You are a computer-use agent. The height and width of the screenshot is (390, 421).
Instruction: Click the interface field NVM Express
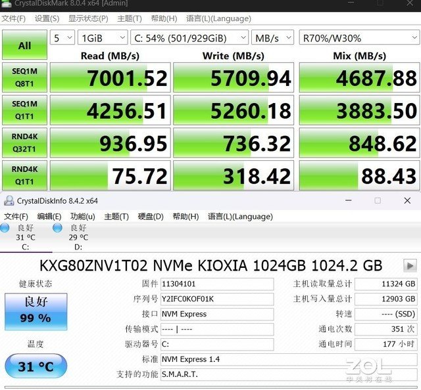[217, 314]
